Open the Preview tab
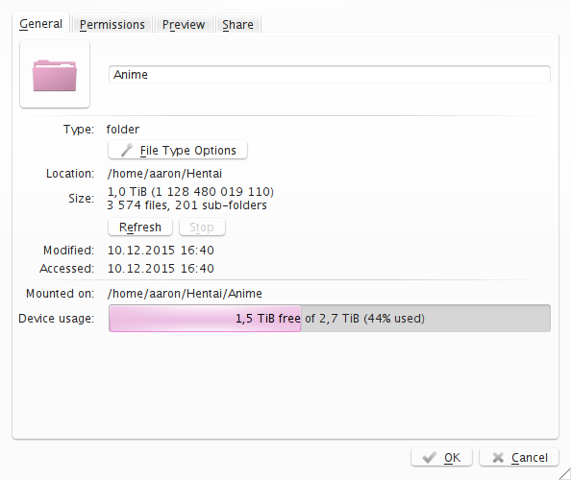This screenshot has height=480, width=571. pyautogui.click(x=184, y=24)
